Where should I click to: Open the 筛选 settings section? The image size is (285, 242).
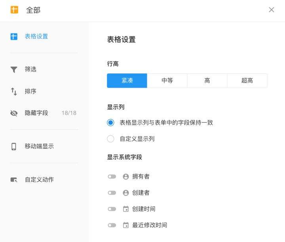[x=30, y=69]
